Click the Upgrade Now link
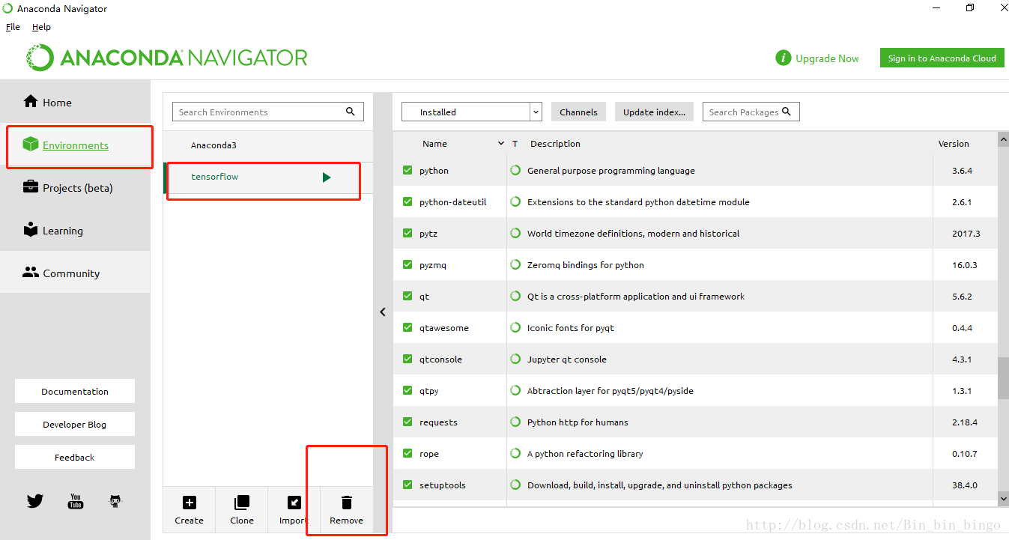The width and height of the screenshot is (1009, 540). click(x=827, y=58)
